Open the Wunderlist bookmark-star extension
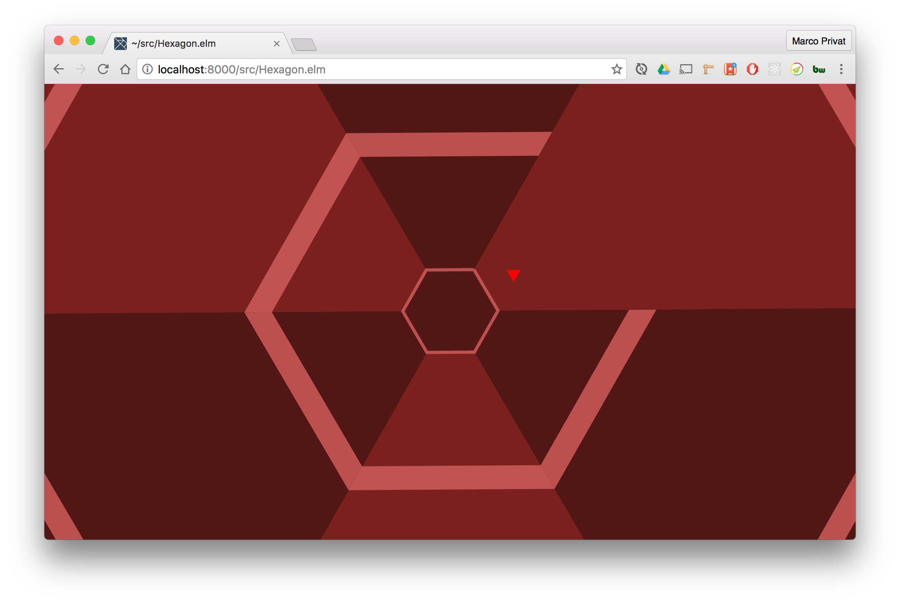 pos(730,69)
